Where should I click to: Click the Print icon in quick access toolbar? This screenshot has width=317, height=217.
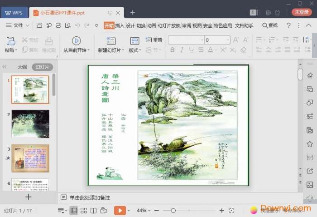tap(58, 25)
